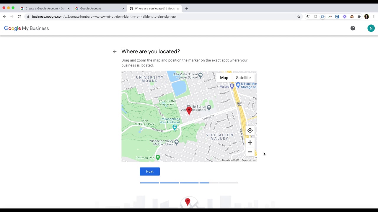Click the Chrome profile picture icon
This screenshot has height=212, width=378.
(x=366, y=16)
